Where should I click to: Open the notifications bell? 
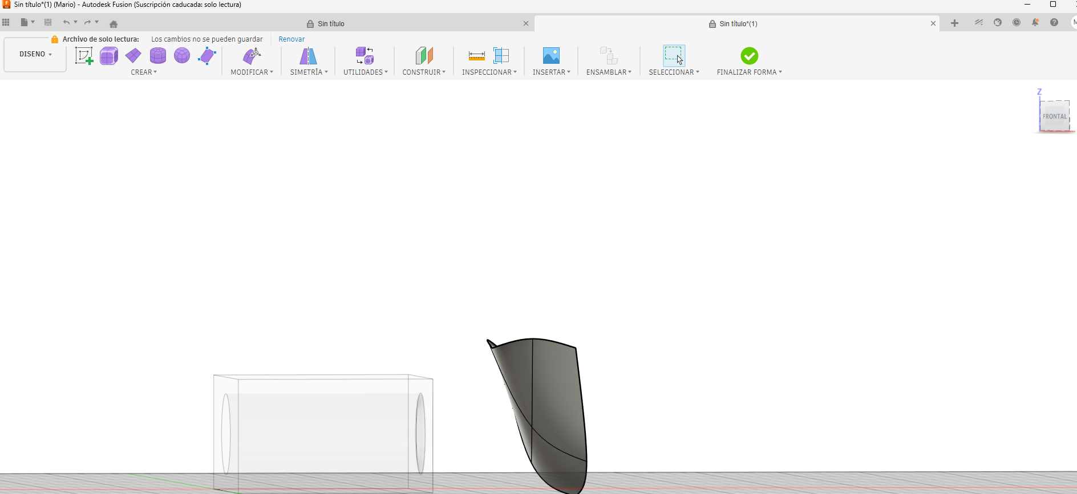1035,23
